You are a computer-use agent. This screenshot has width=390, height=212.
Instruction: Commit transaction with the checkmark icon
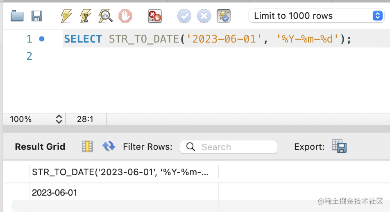(184, 16)
